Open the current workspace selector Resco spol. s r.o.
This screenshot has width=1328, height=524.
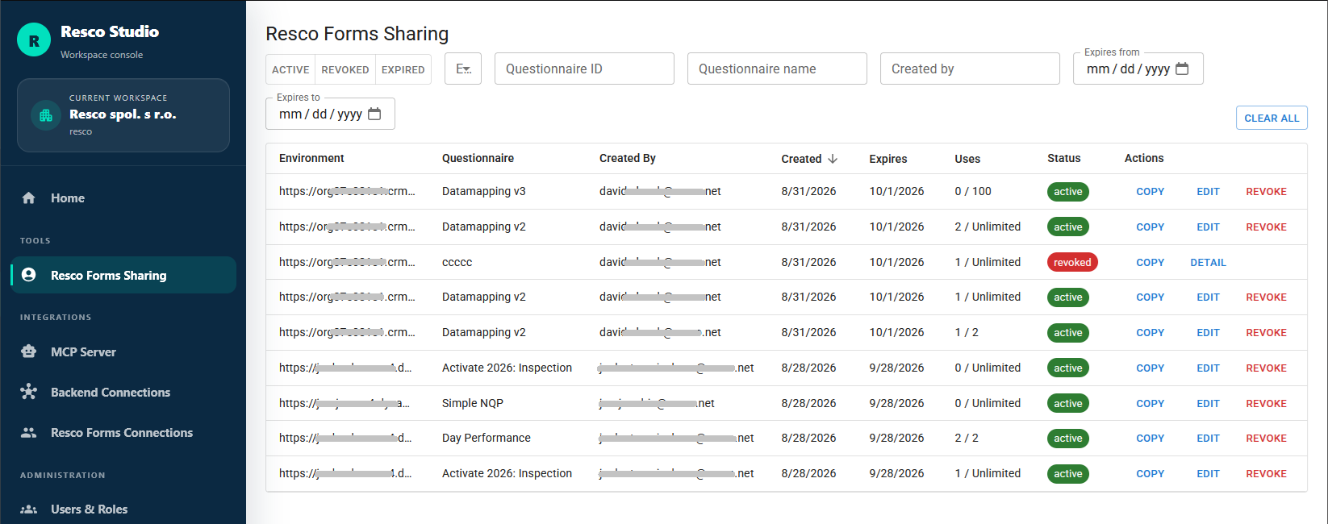(x=123, y=115)
